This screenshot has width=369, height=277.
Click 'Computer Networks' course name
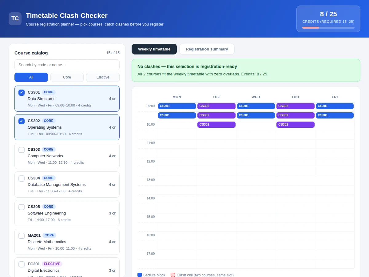pos(45,156)
